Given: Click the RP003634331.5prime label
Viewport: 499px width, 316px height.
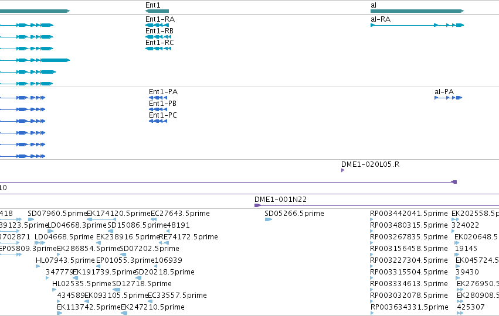Looking at the screenshot, I should [409, 307].
